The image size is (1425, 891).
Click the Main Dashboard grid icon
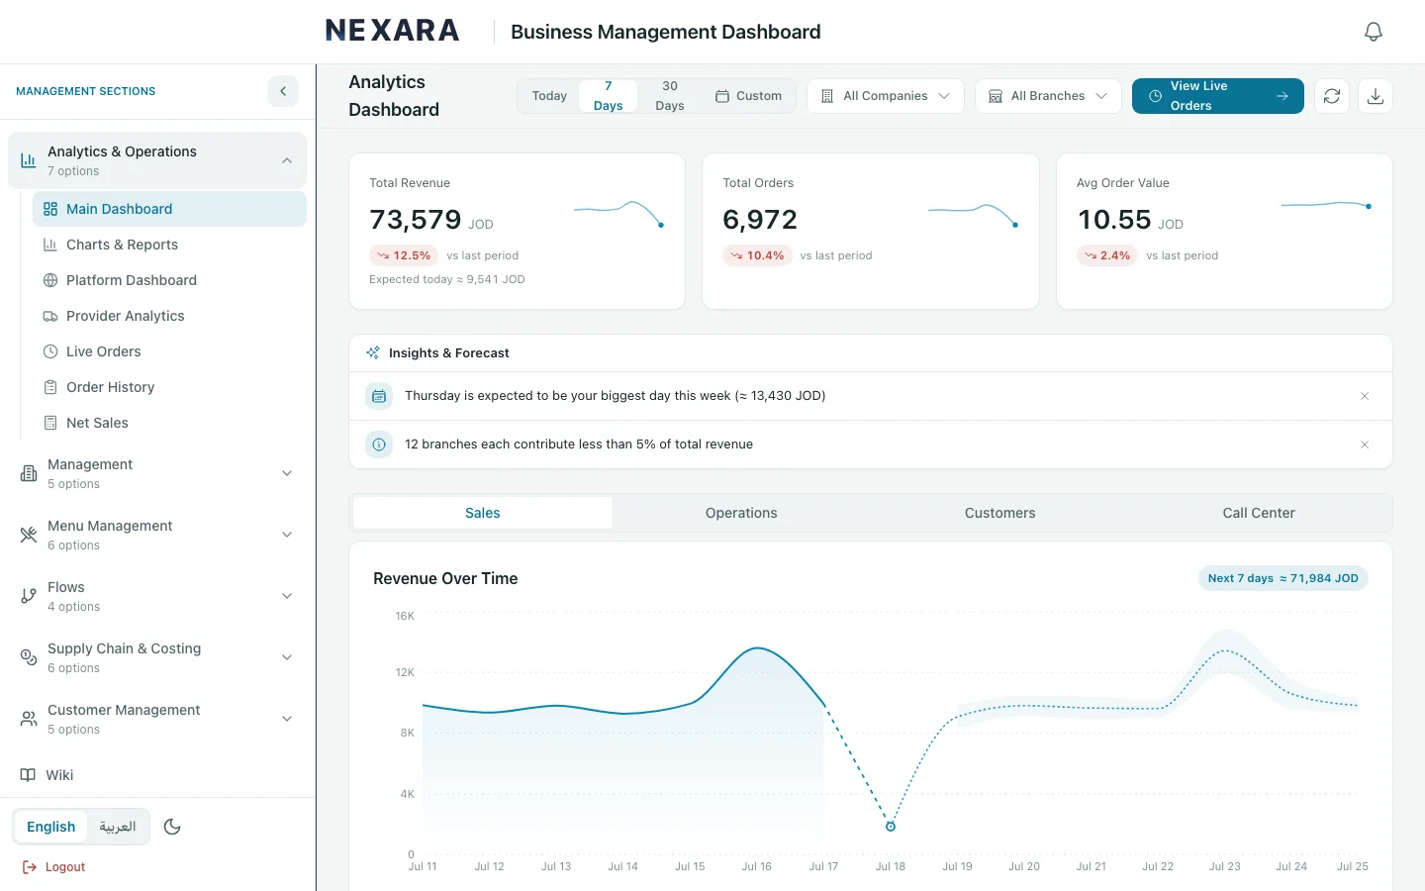point(50,209)
